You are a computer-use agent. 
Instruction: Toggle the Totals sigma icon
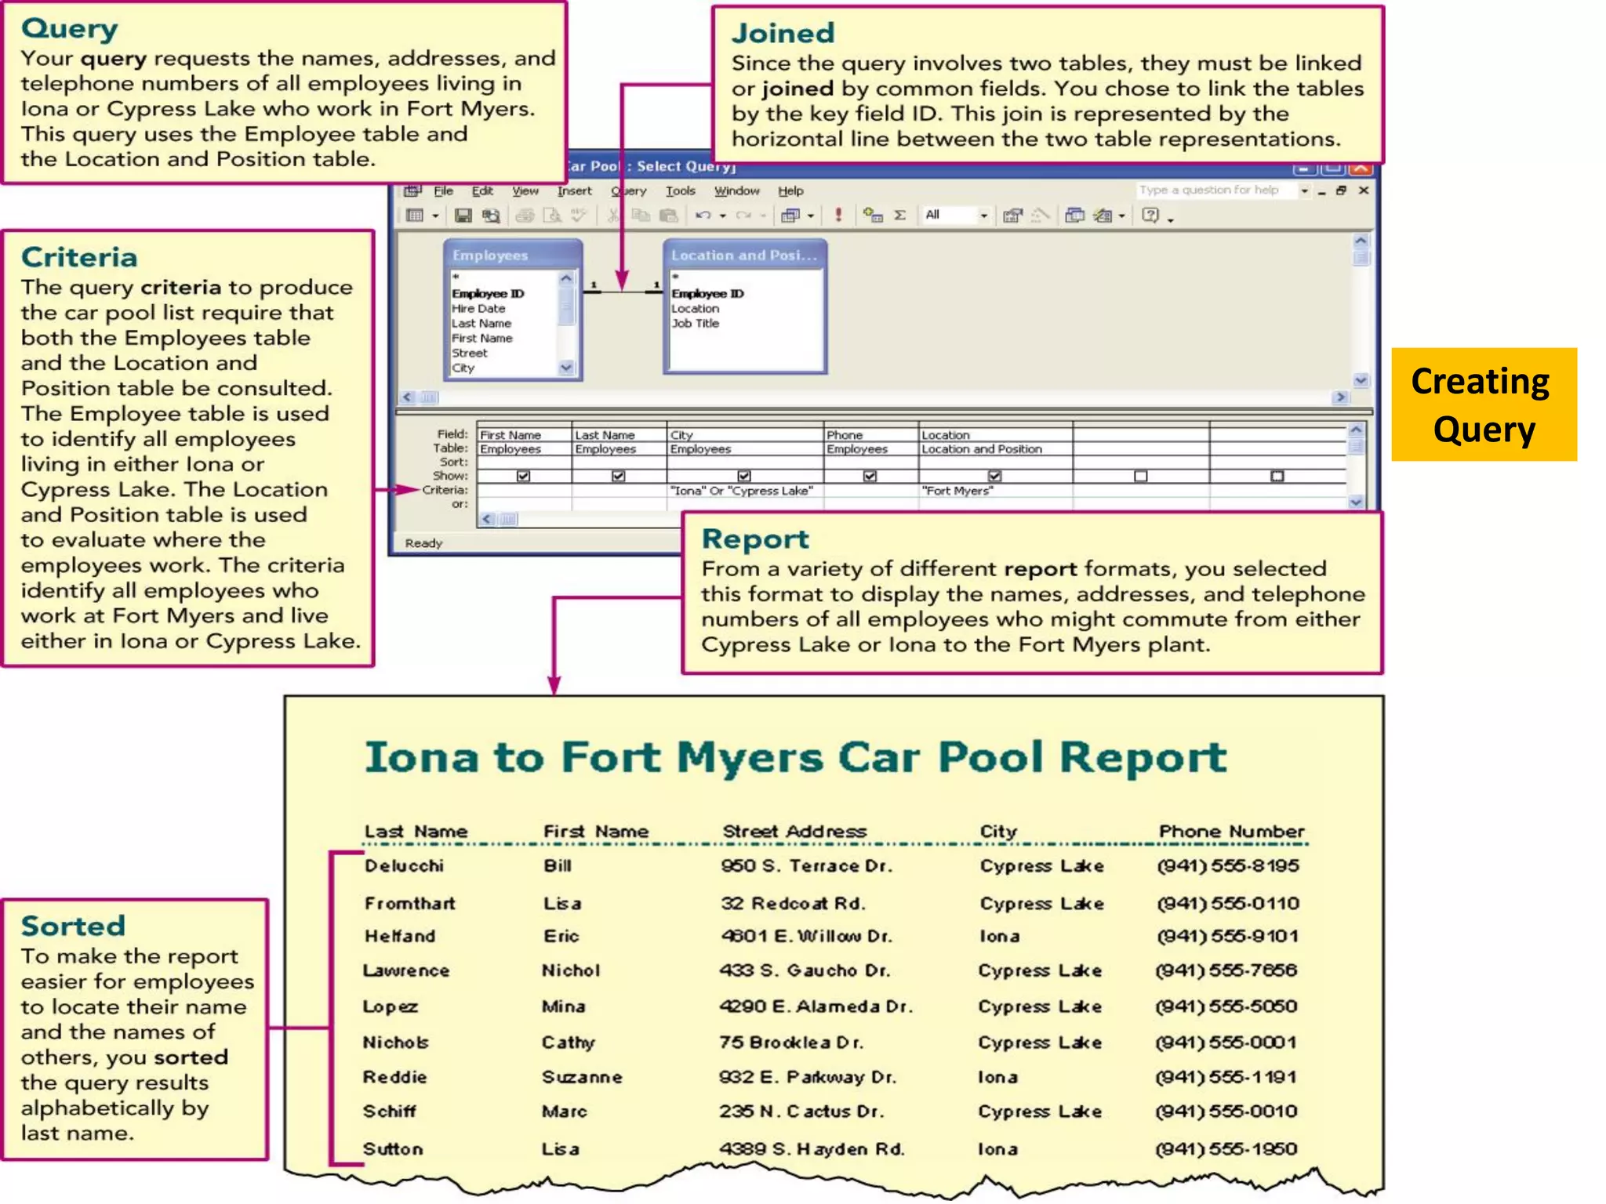click(900, 215)
